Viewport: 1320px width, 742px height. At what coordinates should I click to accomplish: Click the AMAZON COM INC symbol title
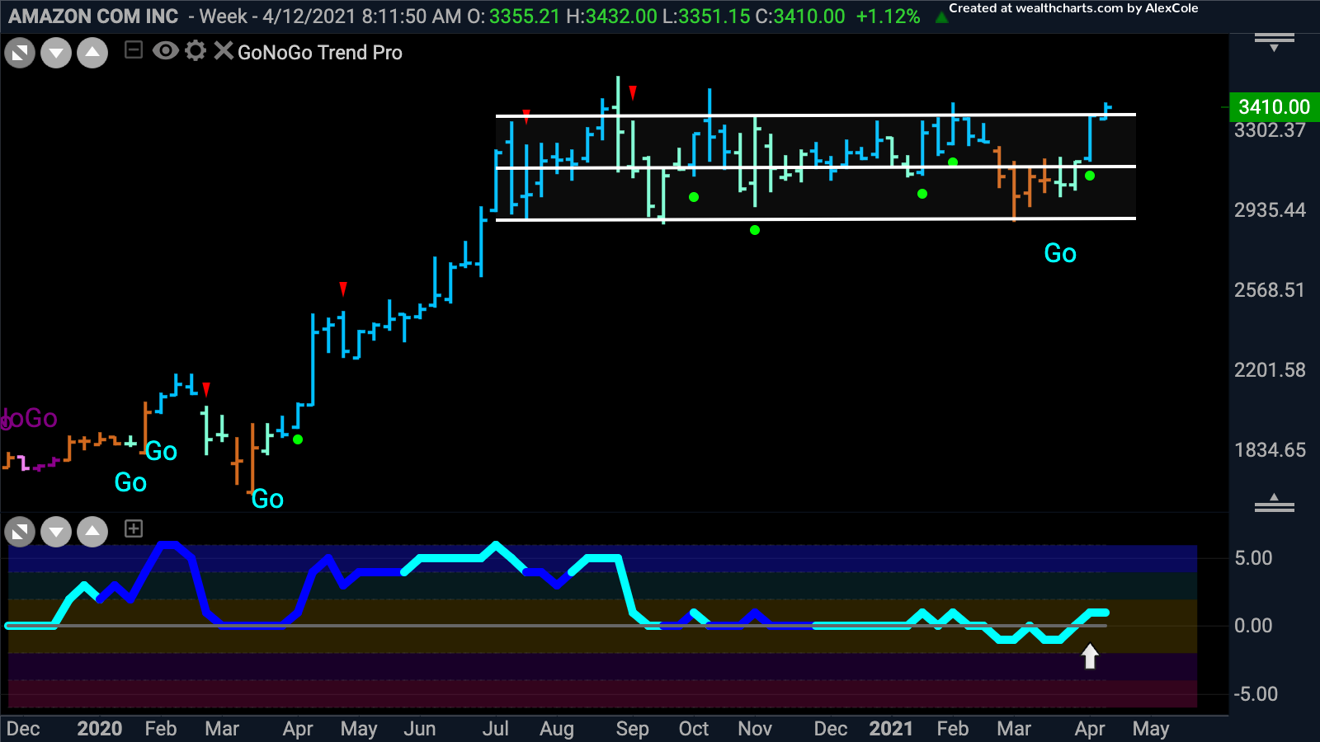[x=93, y=16]
